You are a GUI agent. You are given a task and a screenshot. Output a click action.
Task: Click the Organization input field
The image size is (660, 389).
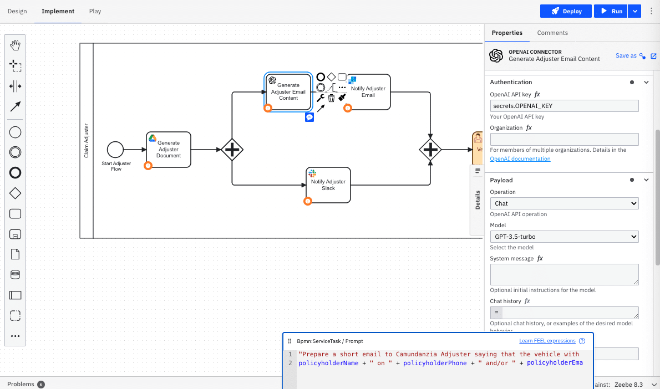[564, 139]
